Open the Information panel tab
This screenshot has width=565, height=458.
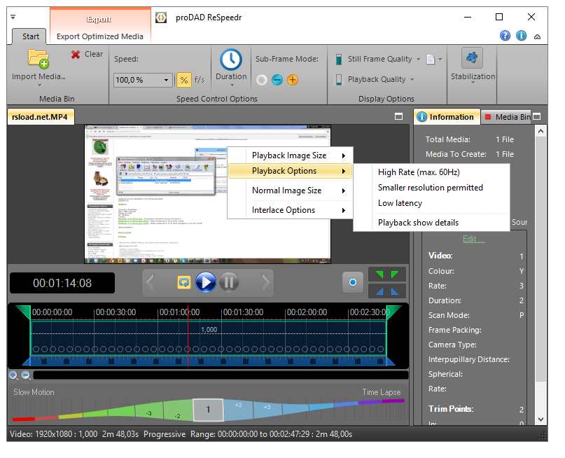pos(447,117)
